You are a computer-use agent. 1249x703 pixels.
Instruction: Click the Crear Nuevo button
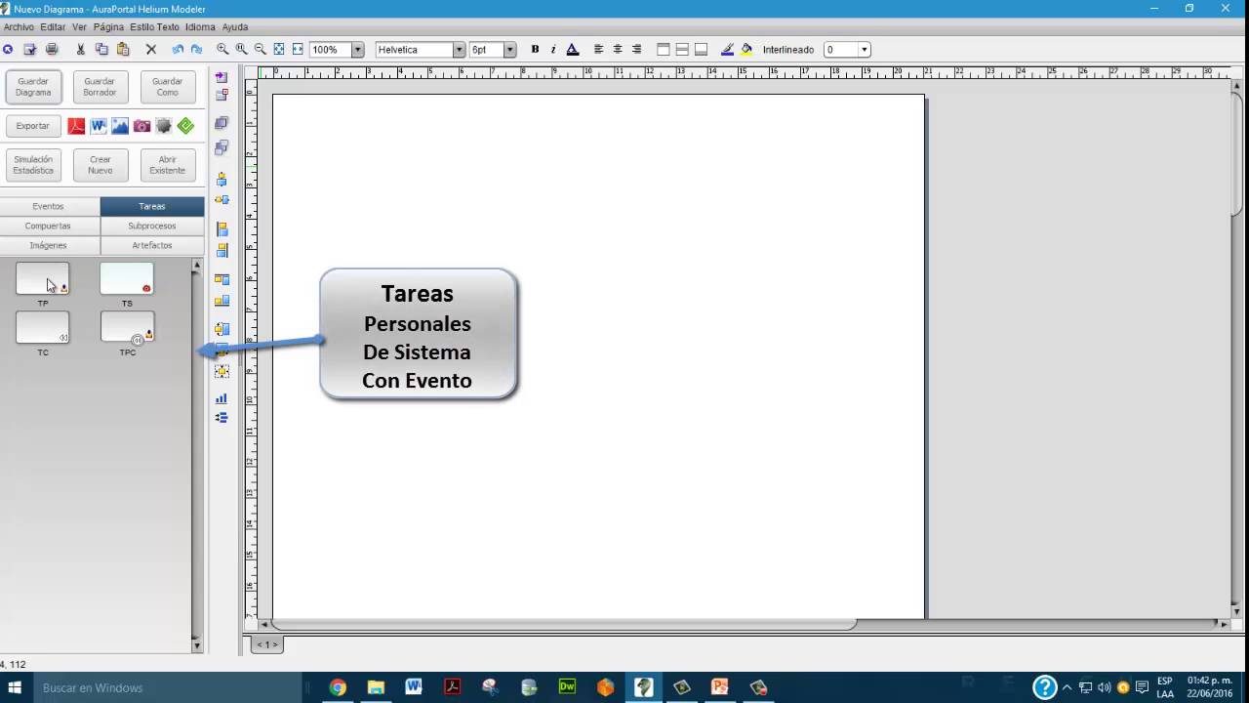click(100, 165)
